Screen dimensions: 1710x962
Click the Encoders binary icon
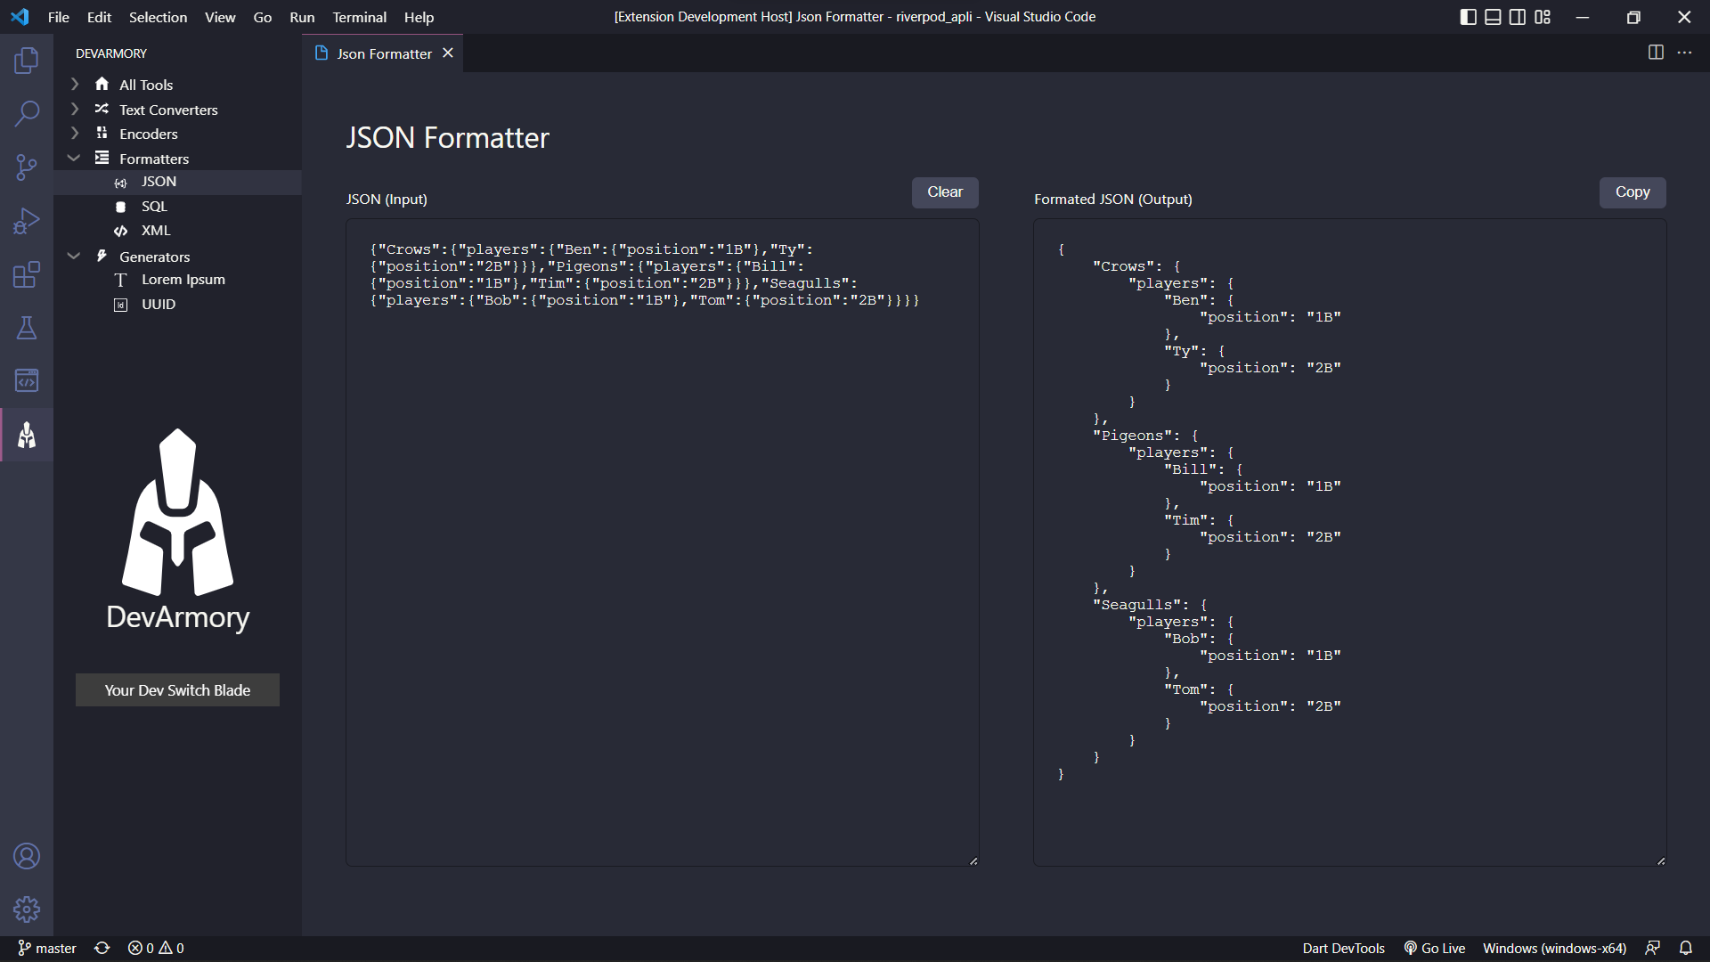point(102,133)
